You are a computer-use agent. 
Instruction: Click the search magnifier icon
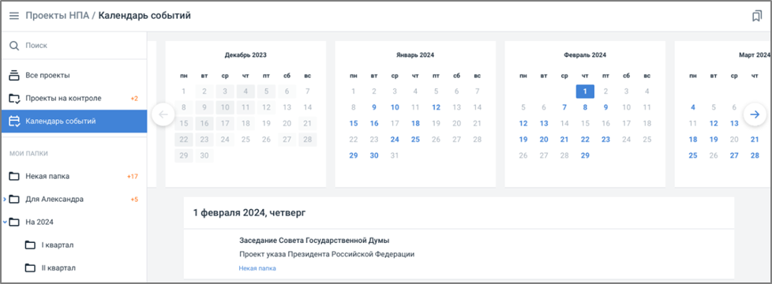click(14, 45)
